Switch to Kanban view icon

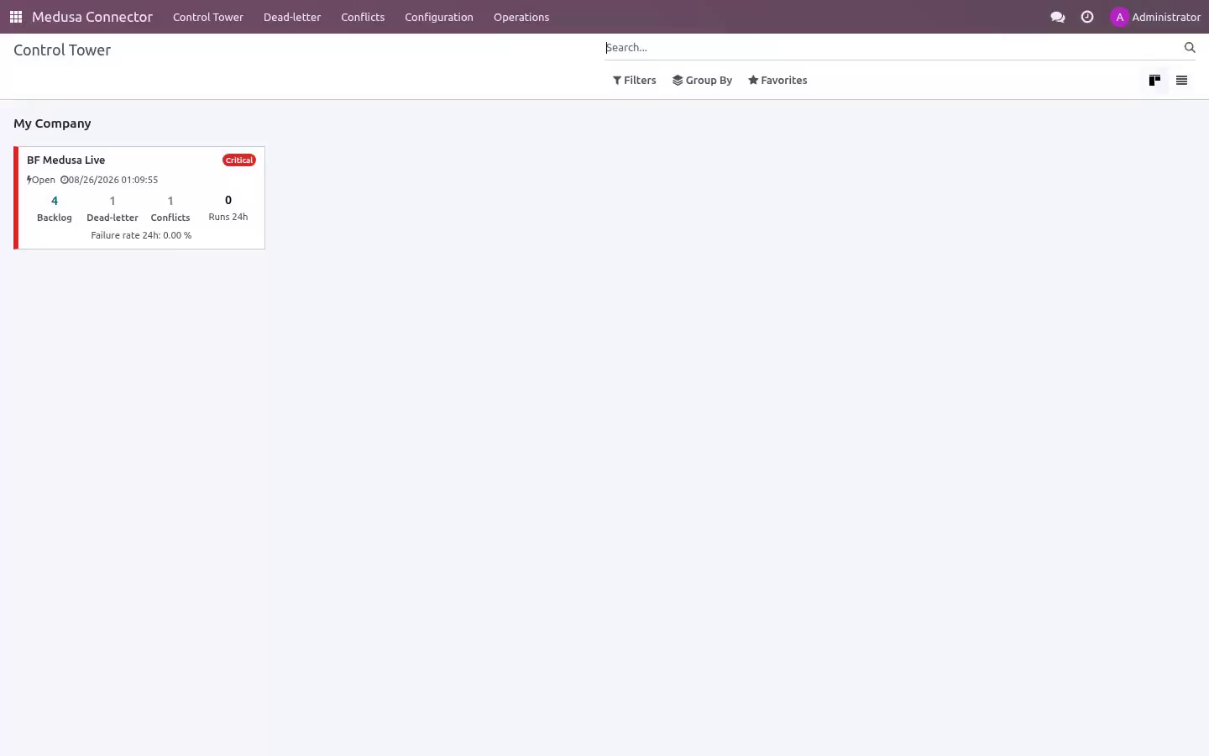(x=1154, y=81)
